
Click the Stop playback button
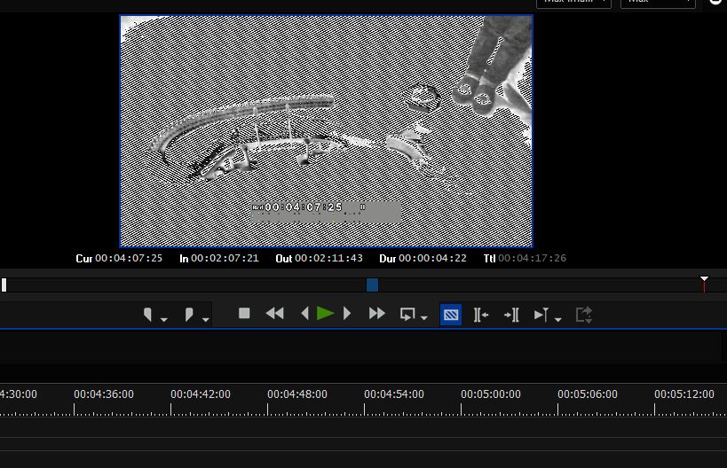244,313
